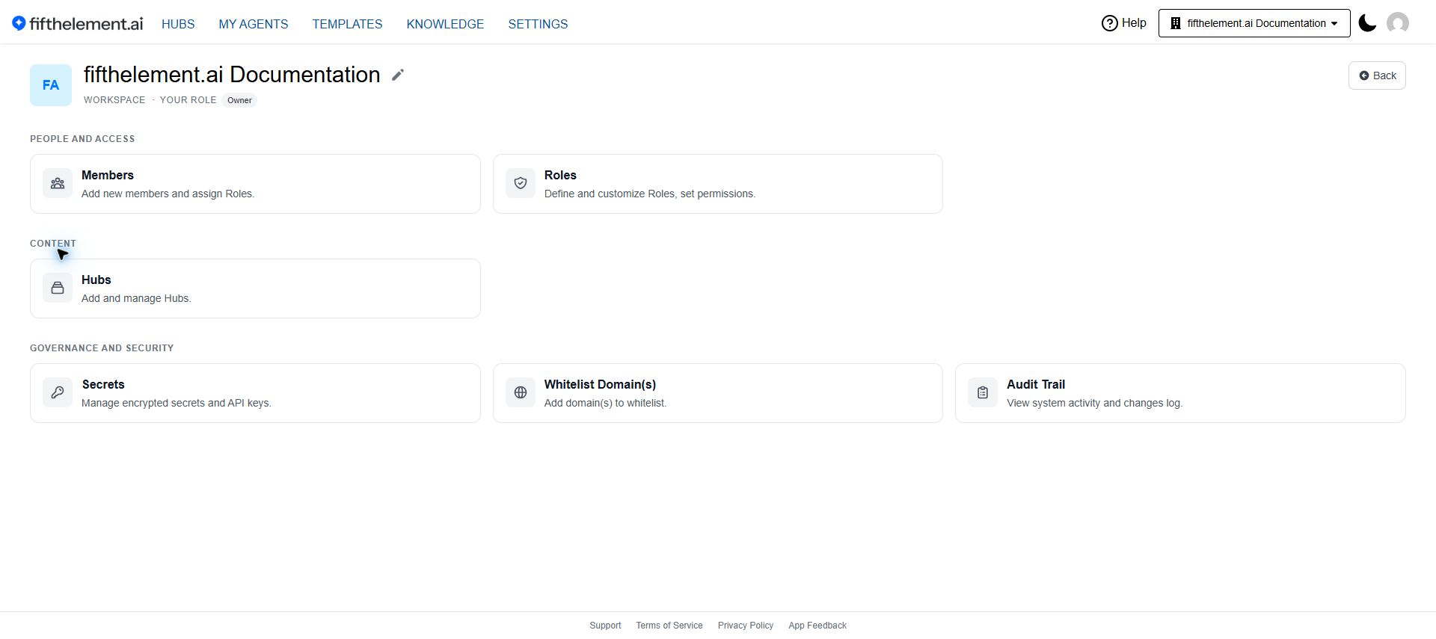Go to MY AGENTS in the navbar
Screen dimensions: 1436x639
coord(254,24)
